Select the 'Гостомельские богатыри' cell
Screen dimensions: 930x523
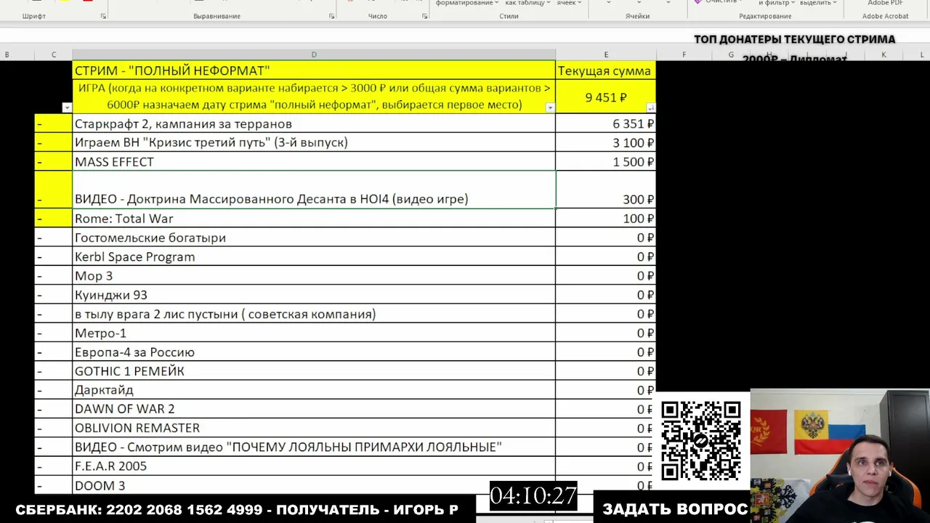tap(314, 238)
